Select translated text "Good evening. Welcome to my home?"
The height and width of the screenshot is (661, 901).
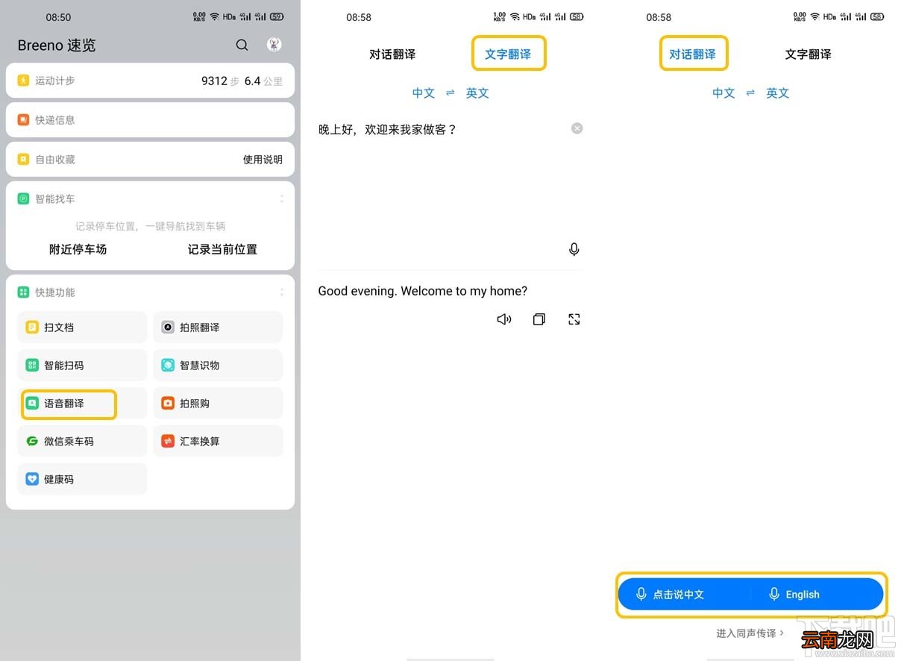(423, 291)
